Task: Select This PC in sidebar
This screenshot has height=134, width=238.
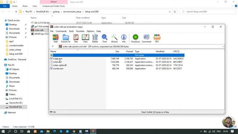Action: 11,65
